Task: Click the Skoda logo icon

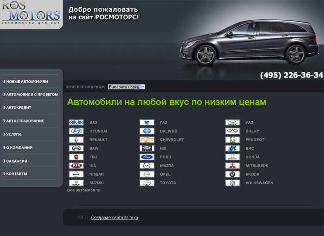Action: pyautogui.click(x=232, y=174)
